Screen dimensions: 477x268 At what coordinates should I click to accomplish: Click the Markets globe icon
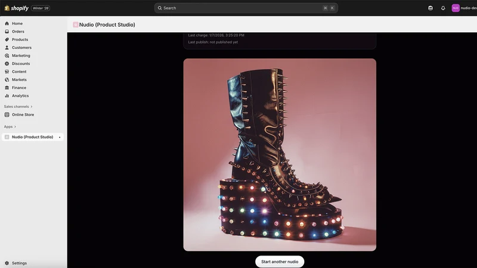(7, 80)
